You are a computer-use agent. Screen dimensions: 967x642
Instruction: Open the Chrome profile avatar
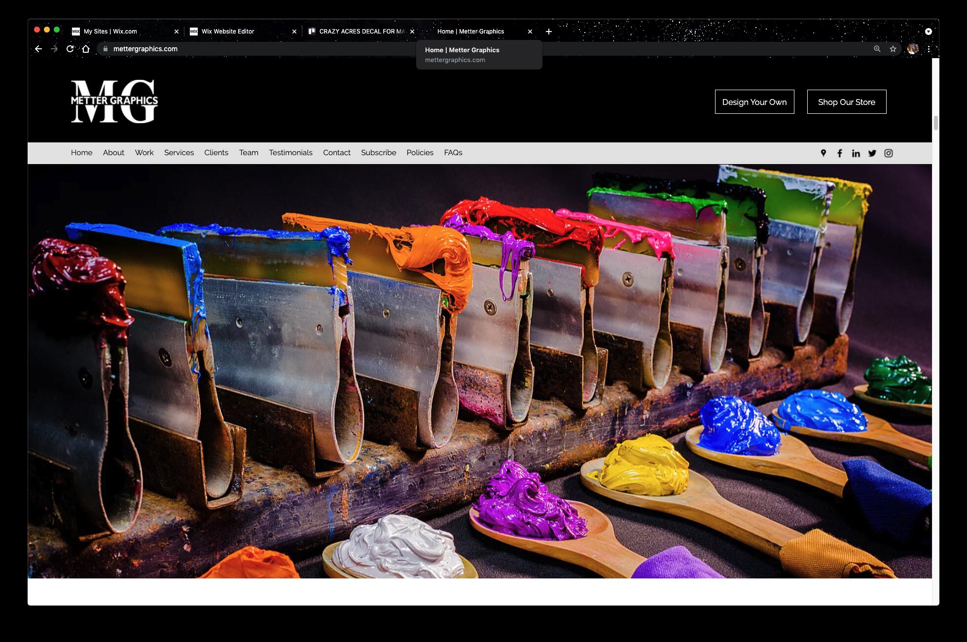912,49
